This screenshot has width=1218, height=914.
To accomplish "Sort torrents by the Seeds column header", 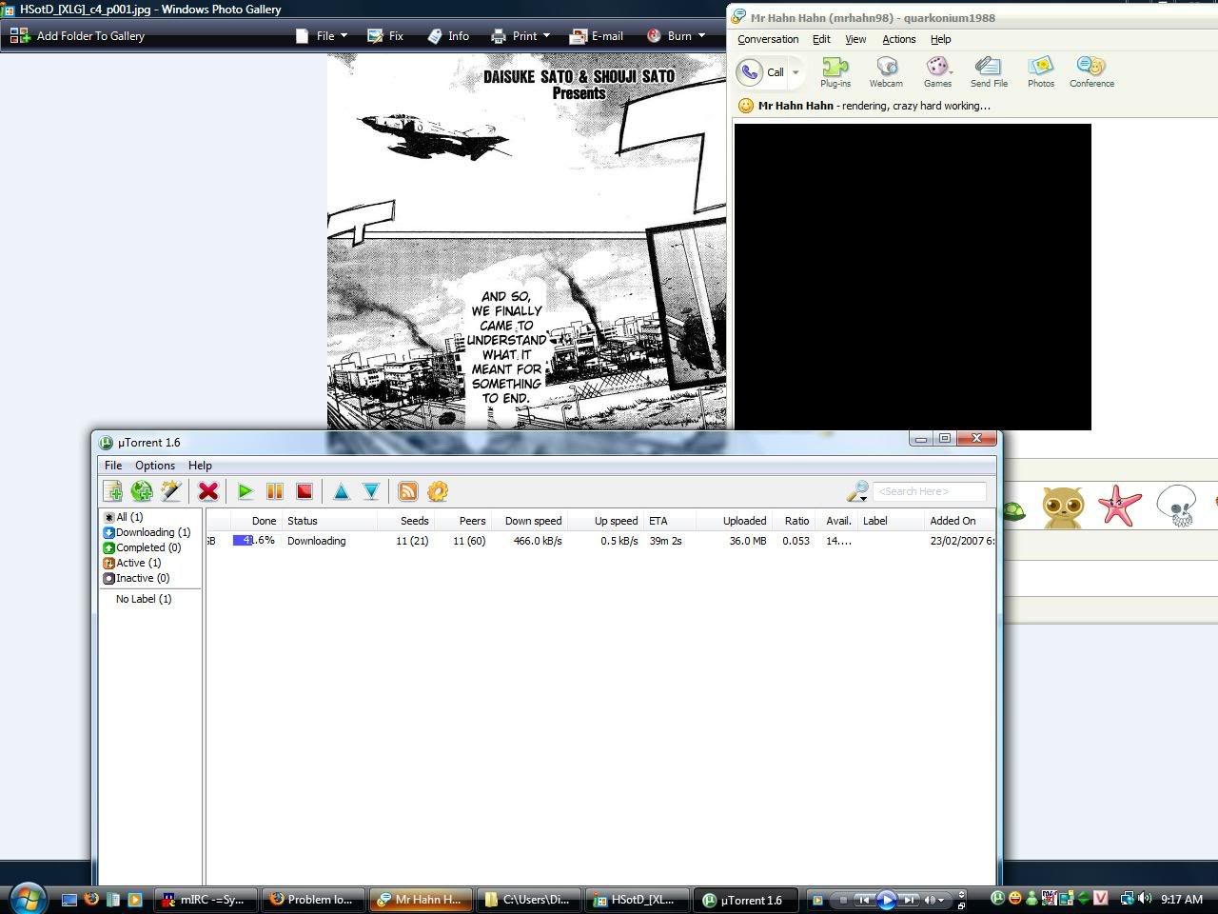I will coord(404,521).
